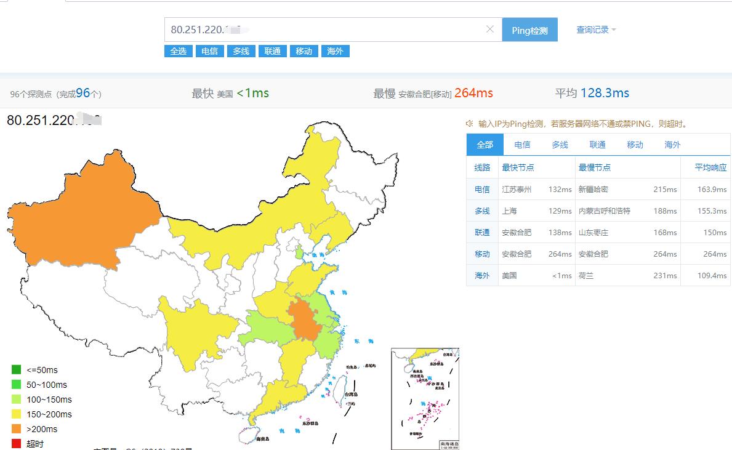
Task: Open the 查询记录 dropdown
Action: click(595, 30)
